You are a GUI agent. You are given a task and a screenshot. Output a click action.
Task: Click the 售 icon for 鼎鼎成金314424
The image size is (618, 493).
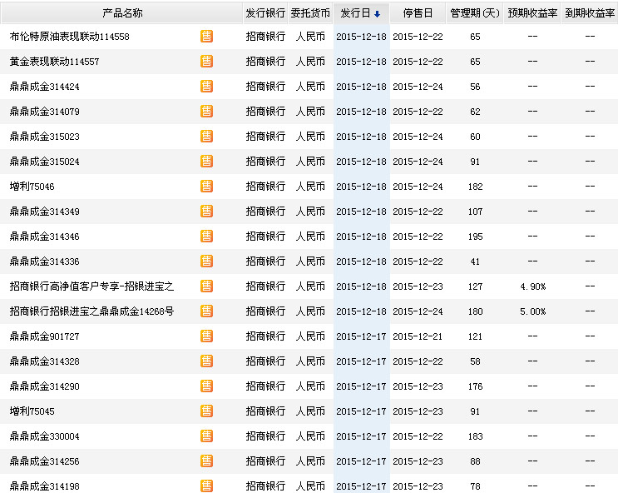coord(206,86)
